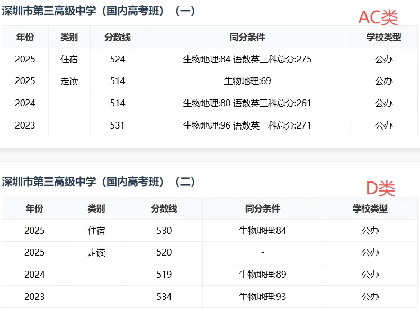Click 公办 in the 520 row
This screenshot has width=420, height=310.
370,252
